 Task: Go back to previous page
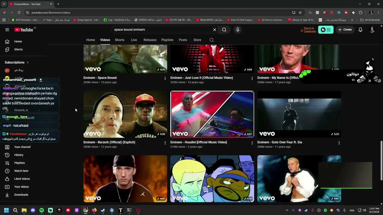(4, 13)
